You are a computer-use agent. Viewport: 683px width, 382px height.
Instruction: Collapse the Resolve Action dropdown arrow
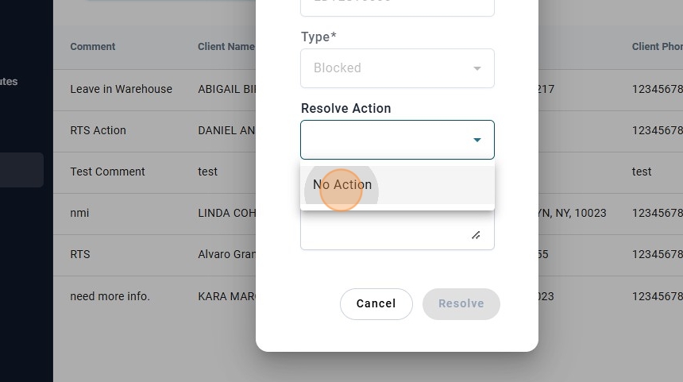coord(477,140)
